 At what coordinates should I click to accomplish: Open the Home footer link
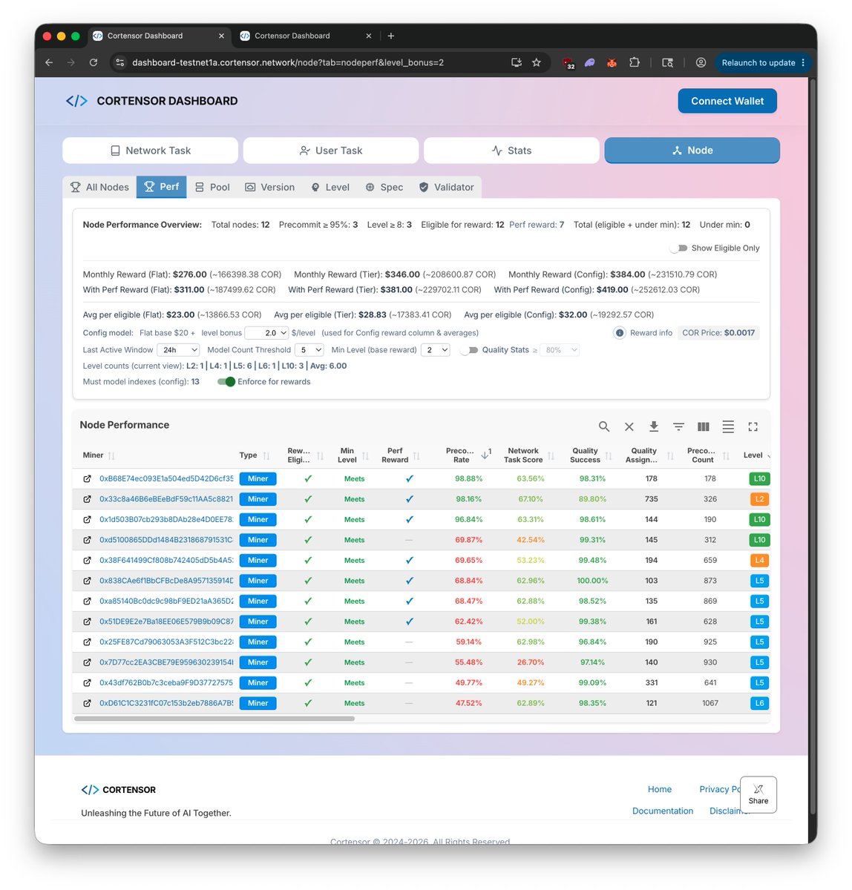coord(660,789)
